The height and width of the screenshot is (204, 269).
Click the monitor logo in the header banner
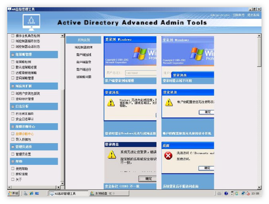32,22
